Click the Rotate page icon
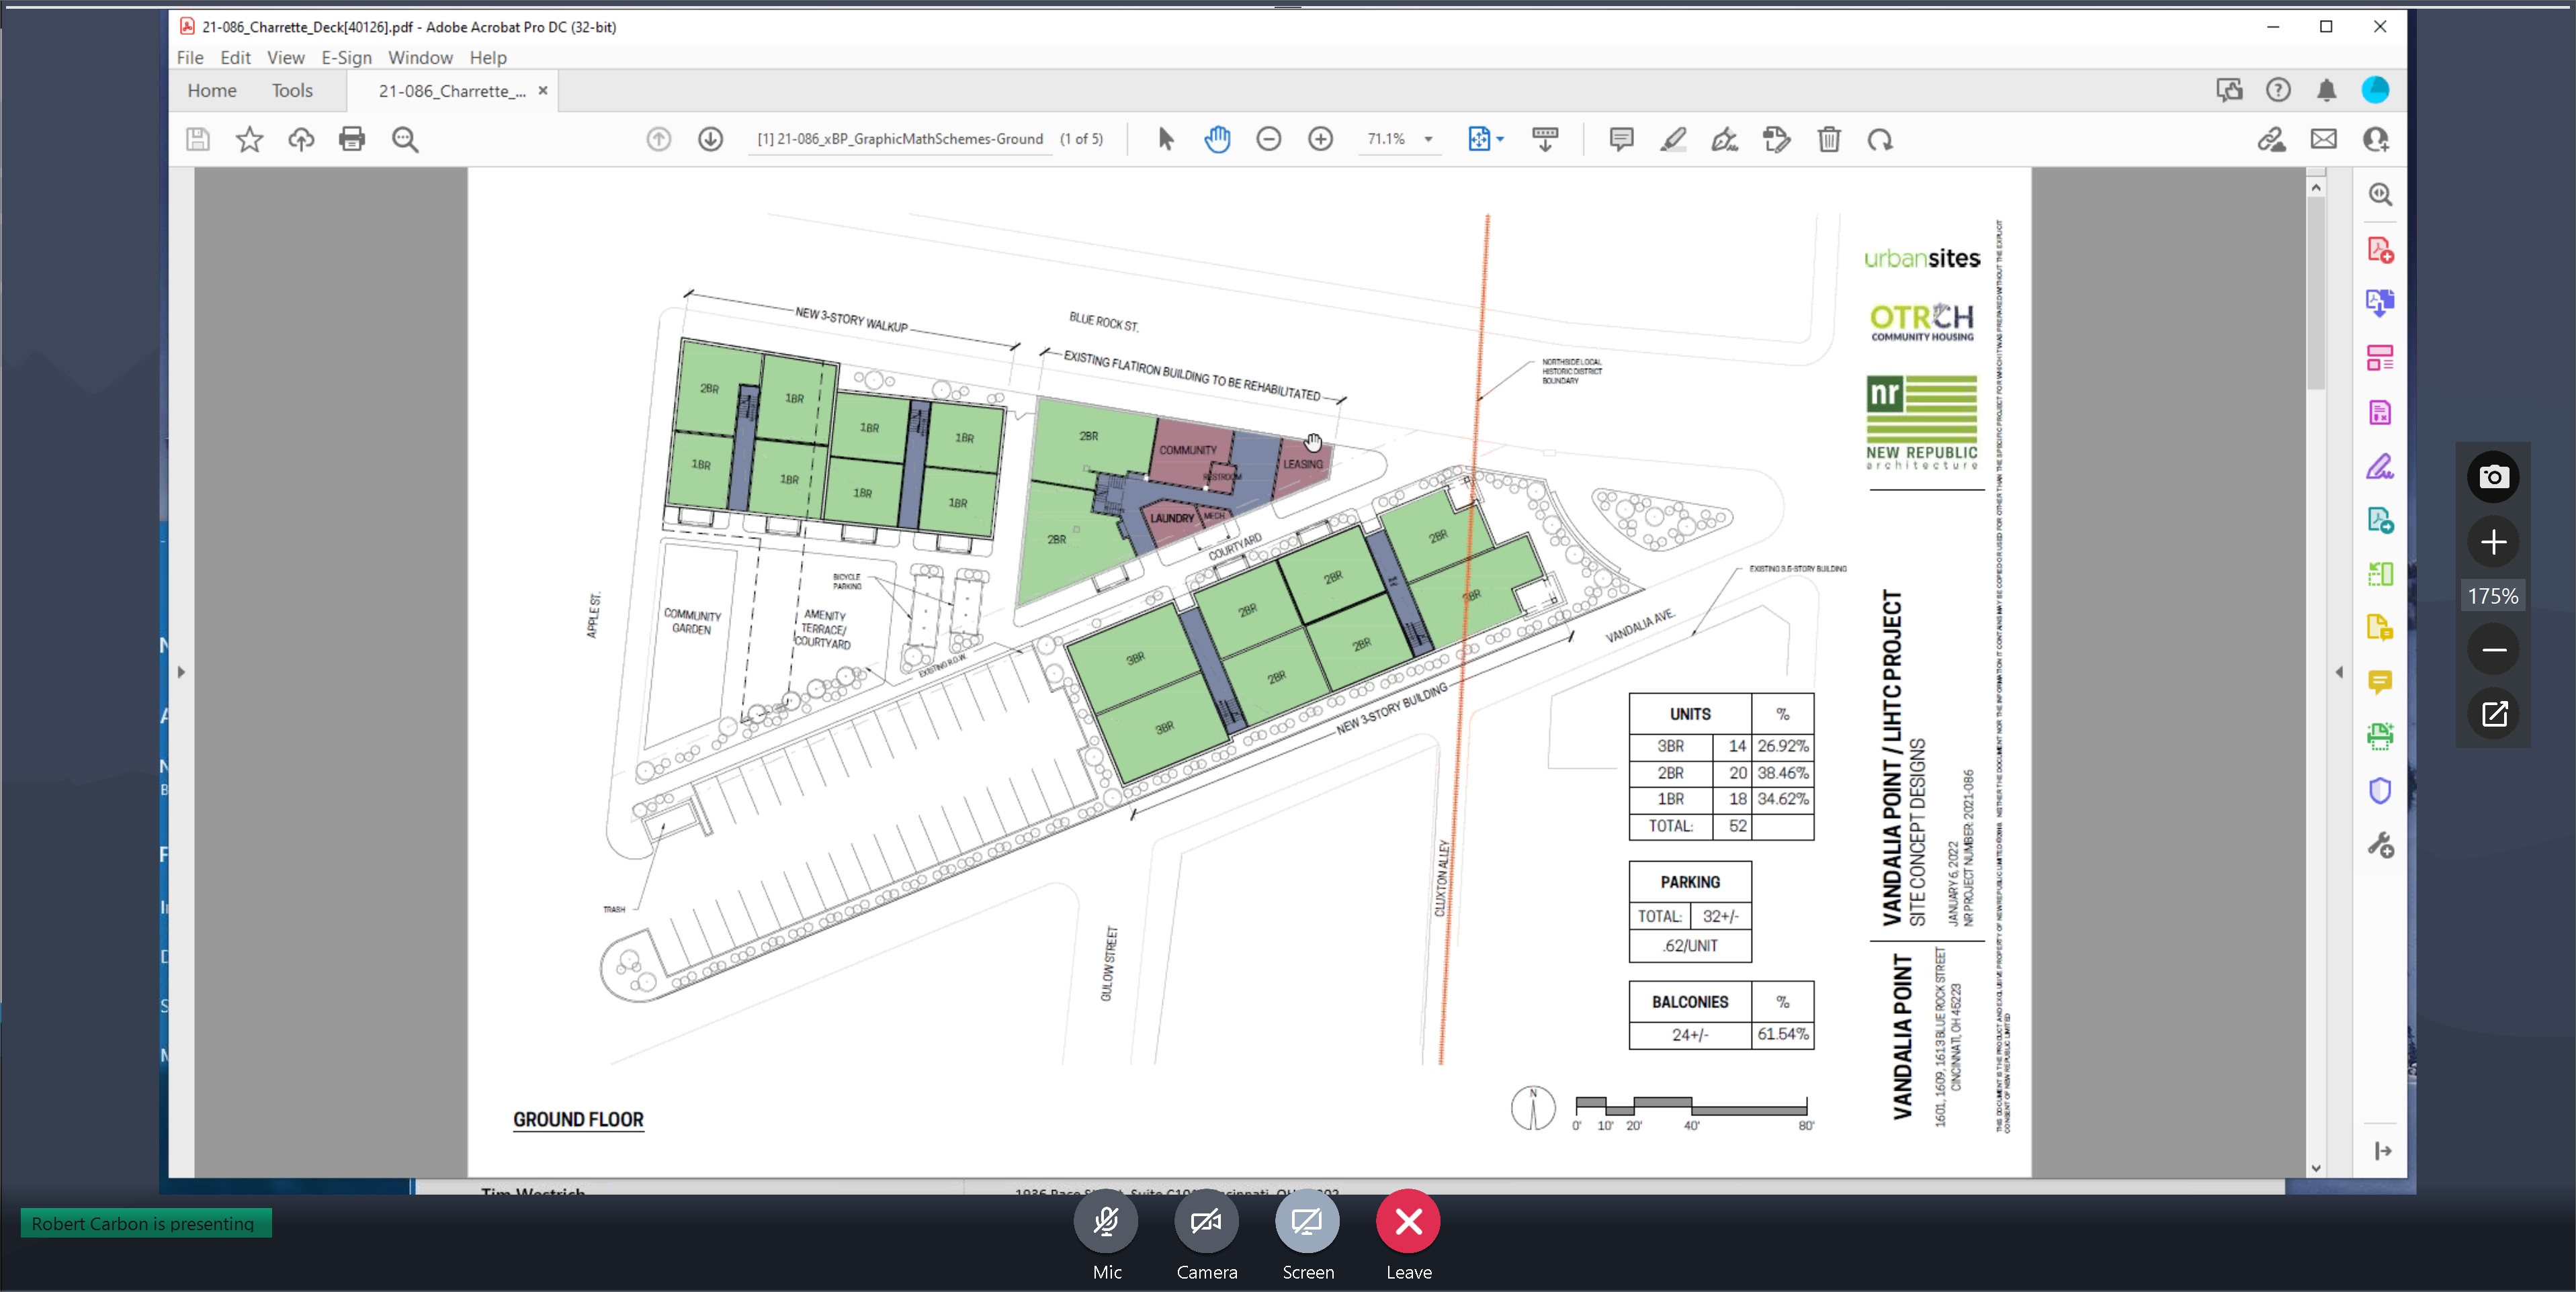Screen dimensions: 2576x1292 tap(1880, 139)
